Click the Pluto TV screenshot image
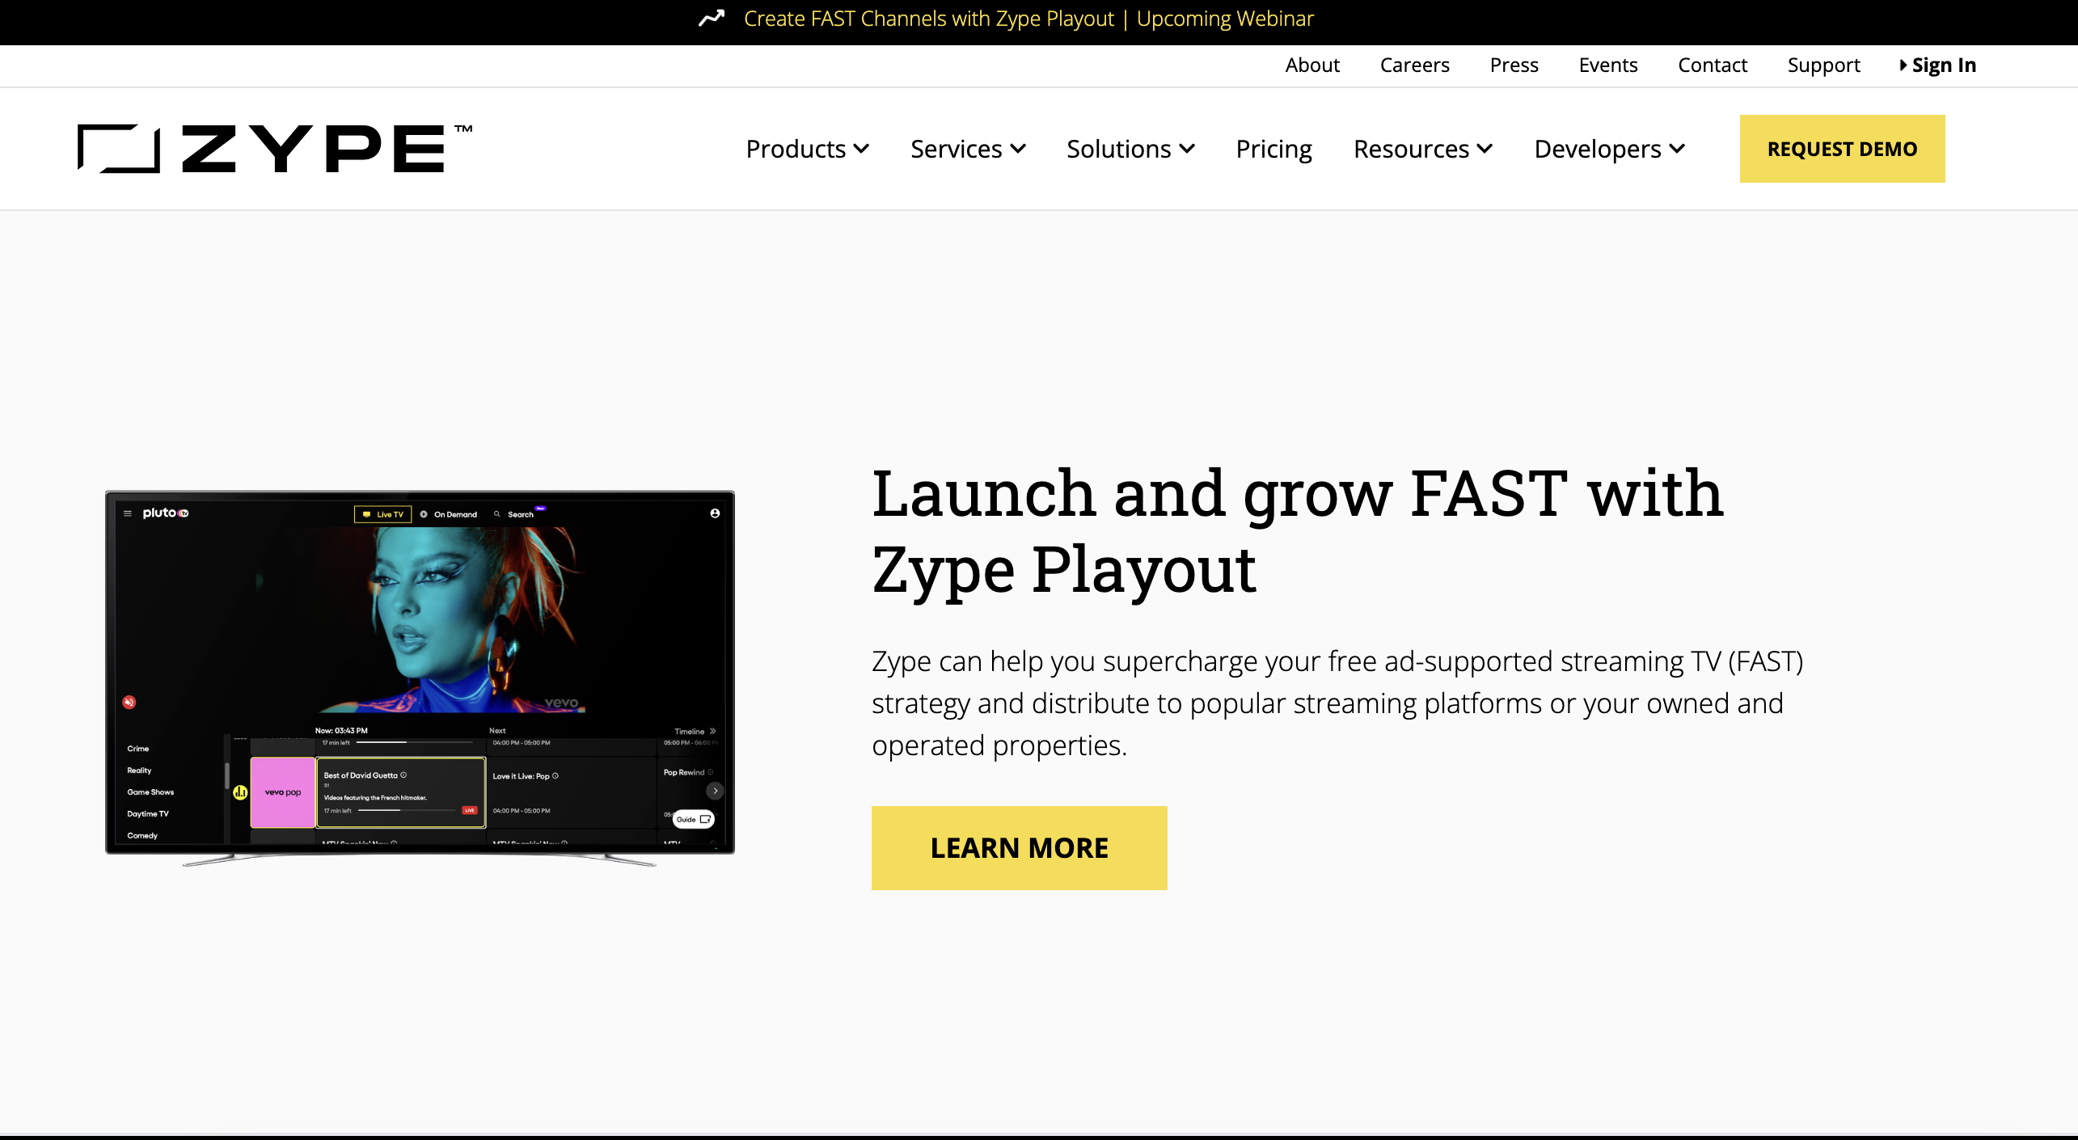Viewport: 2078px width, 1140px height. (420, 678)
